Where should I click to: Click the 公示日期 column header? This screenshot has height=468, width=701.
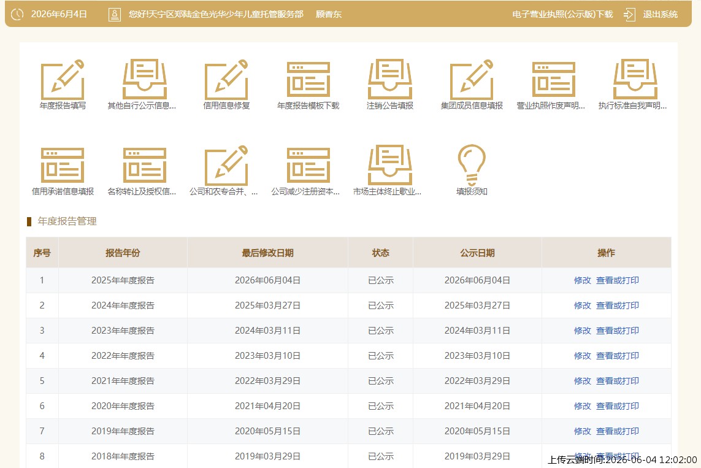coord(477,253)
